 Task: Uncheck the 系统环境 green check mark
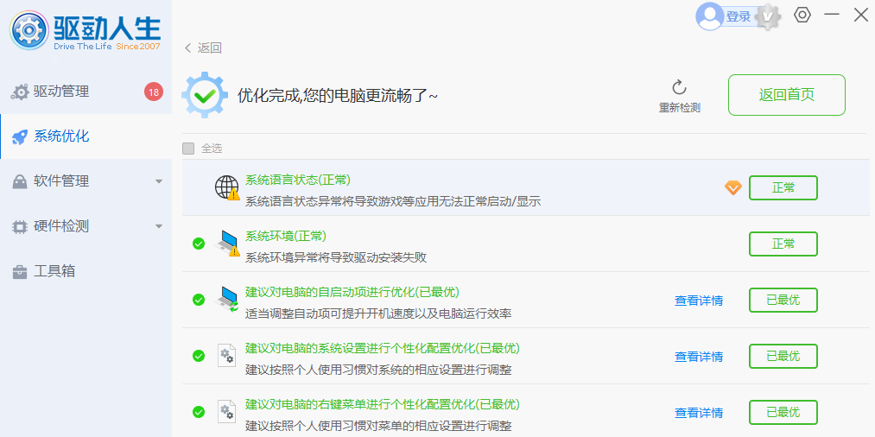[x=199, y=244]
